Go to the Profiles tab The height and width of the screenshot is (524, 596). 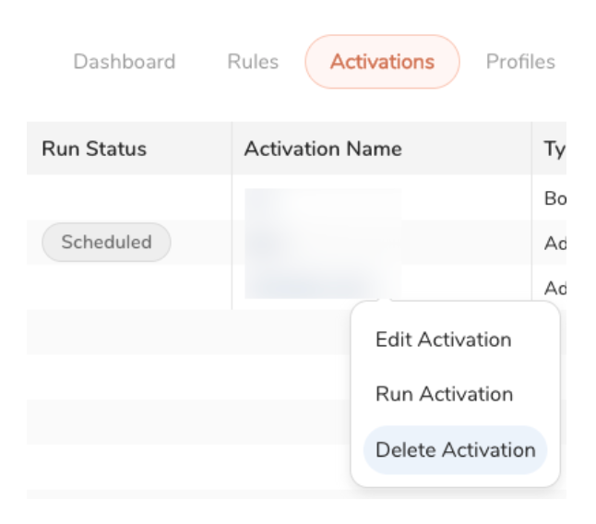(520, 62)
